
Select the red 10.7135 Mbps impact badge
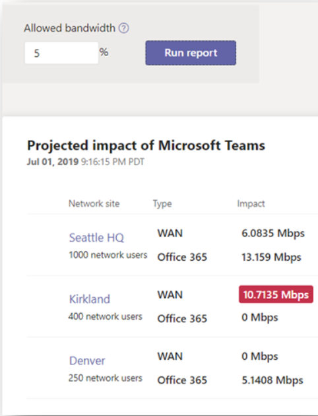[276, 295]
